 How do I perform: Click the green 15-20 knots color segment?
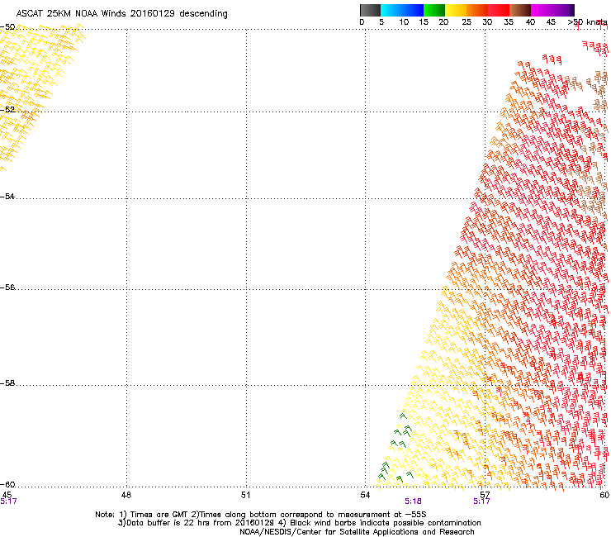tap(434, 10)
